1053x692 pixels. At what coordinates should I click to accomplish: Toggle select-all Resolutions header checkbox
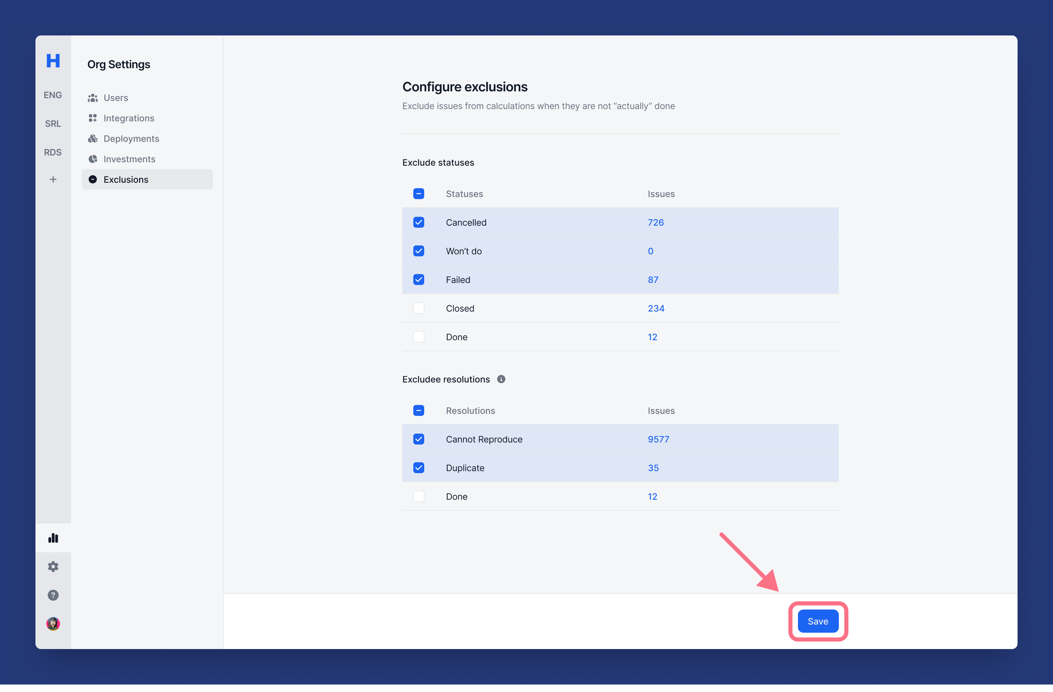pyautogui.click(x=418, y=411)
